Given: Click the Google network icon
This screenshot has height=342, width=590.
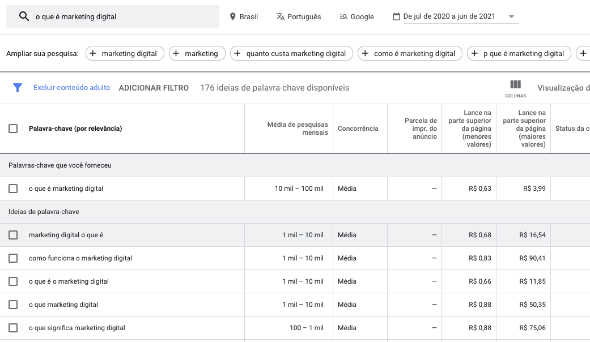Looking at the screenshot, I should (x=342, y=16).
